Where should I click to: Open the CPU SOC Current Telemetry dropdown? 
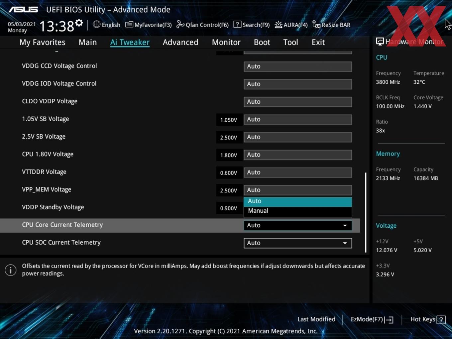[x=298, y=243]
